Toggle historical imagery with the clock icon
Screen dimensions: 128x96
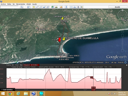pos(53,7)
